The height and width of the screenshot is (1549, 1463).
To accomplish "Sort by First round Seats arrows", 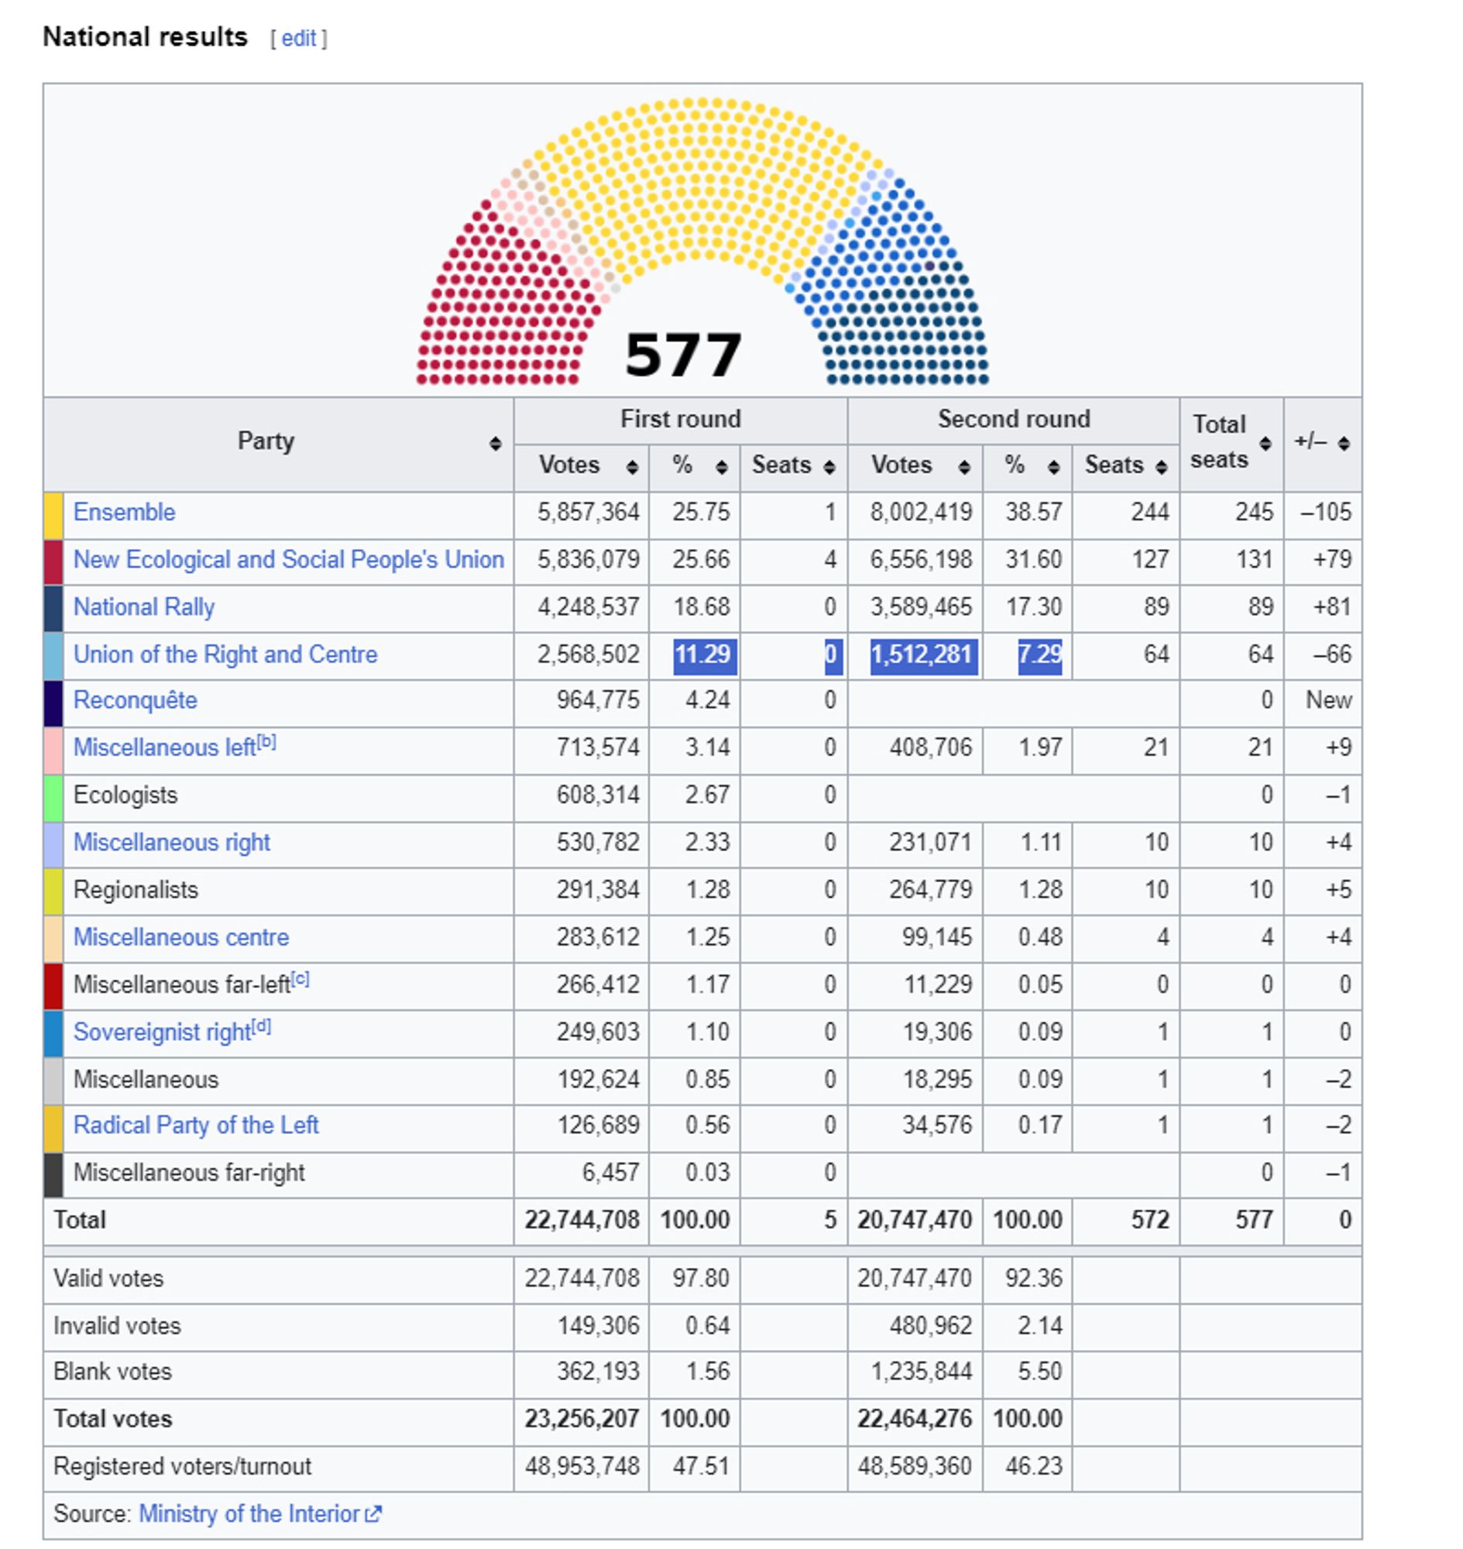I will [x=829, y=466].
